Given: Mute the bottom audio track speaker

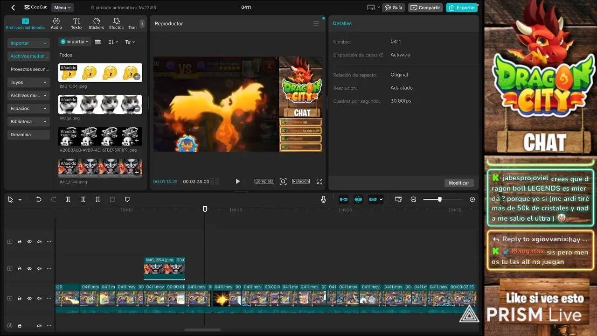Looking at the screenshot, I should 39,326.
